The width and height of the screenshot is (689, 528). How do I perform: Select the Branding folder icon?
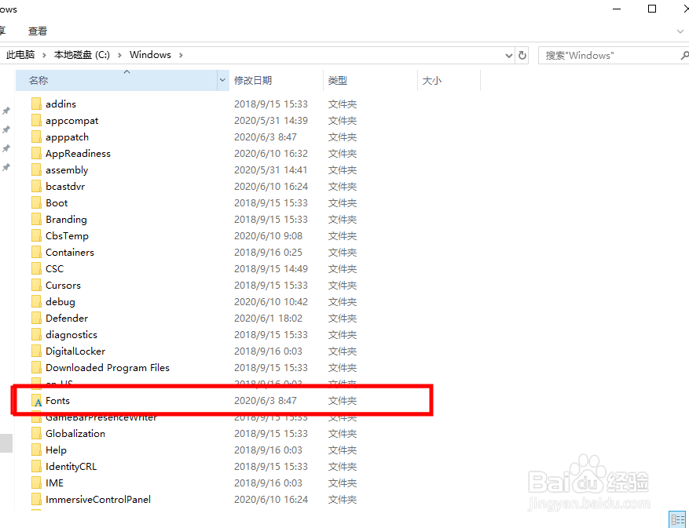click(x=36, y=219)
